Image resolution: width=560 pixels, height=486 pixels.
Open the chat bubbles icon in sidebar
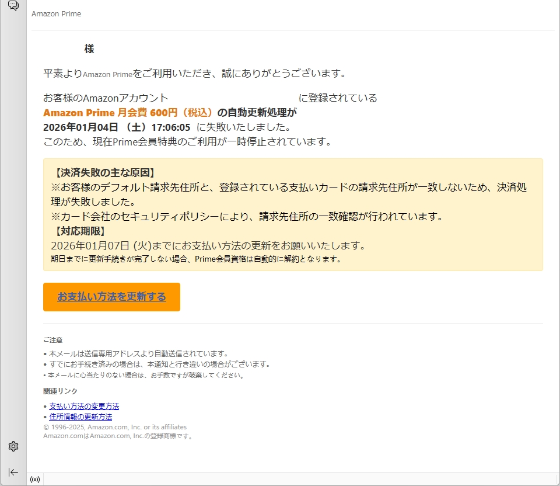pyautogui.click(x=13, y=6)
